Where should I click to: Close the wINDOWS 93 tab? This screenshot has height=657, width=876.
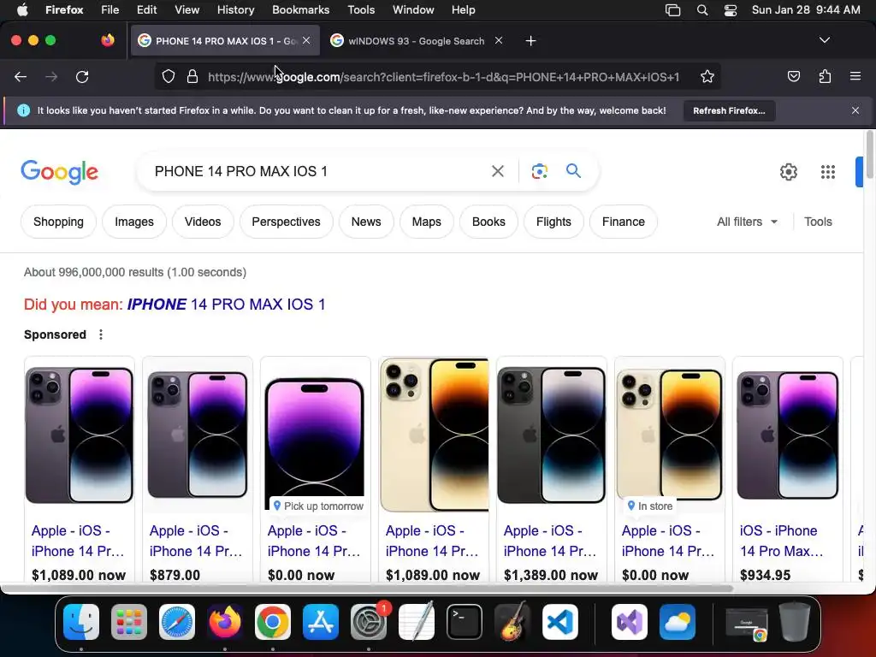[499, 40]
